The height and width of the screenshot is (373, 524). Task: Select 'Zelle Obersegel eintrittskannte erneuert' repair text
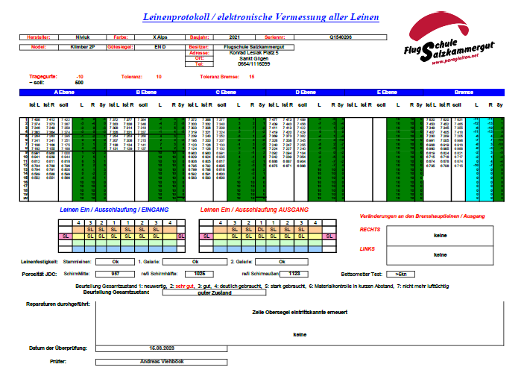[300, 312]
